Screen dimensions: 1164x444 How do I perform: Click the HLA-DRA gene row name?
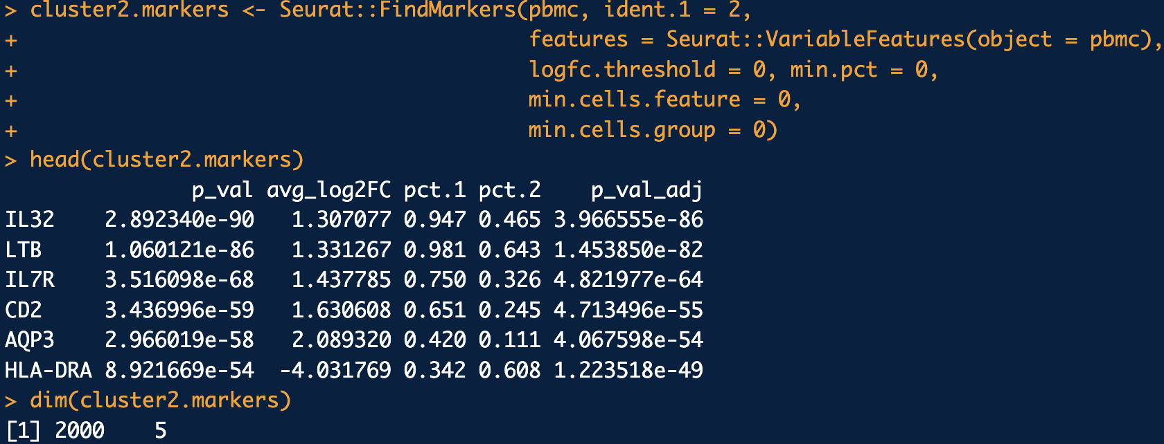(x=48, y=370)
